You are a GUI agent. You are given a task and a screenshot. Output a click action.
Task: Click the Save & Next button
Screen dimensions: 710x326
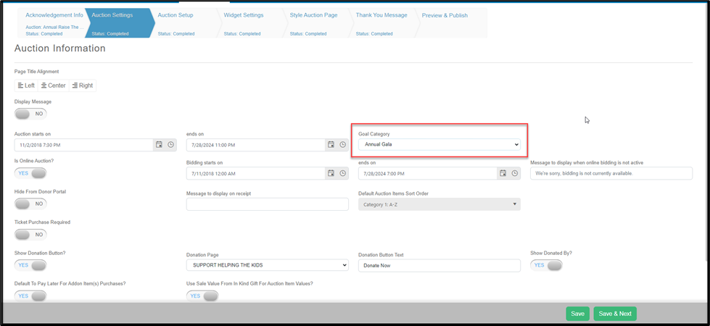coord(615,314)
